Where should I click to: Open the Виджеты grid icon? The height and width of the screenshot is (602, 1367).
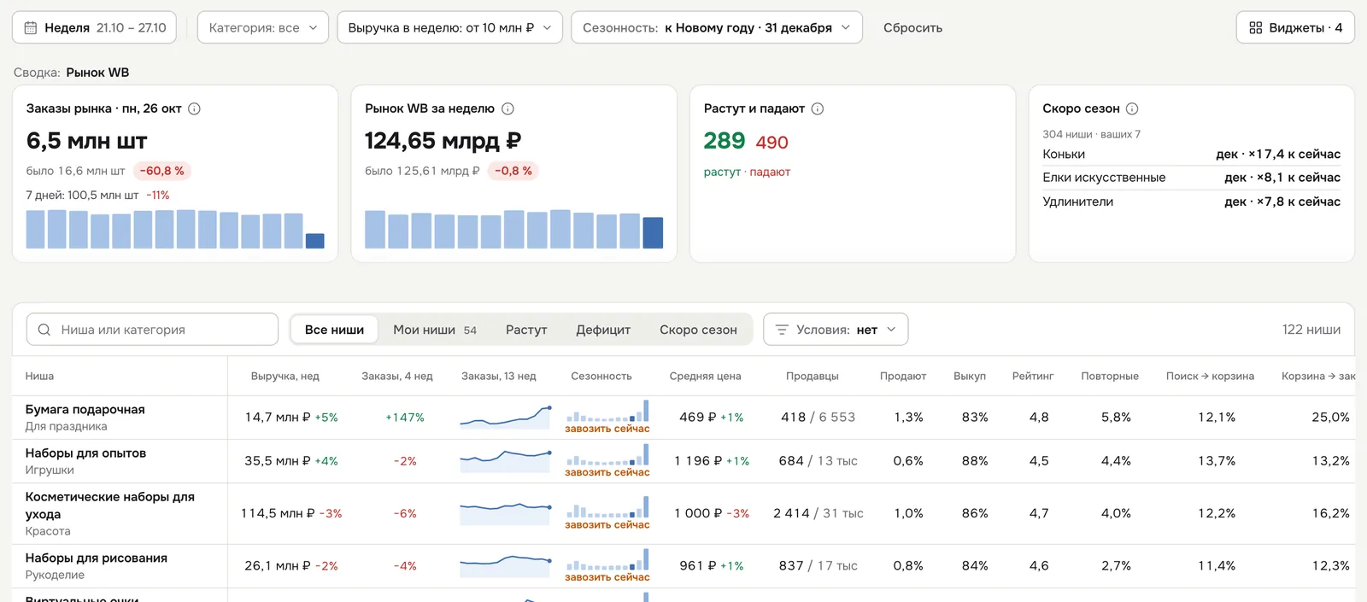click(x=1255, y=28)
